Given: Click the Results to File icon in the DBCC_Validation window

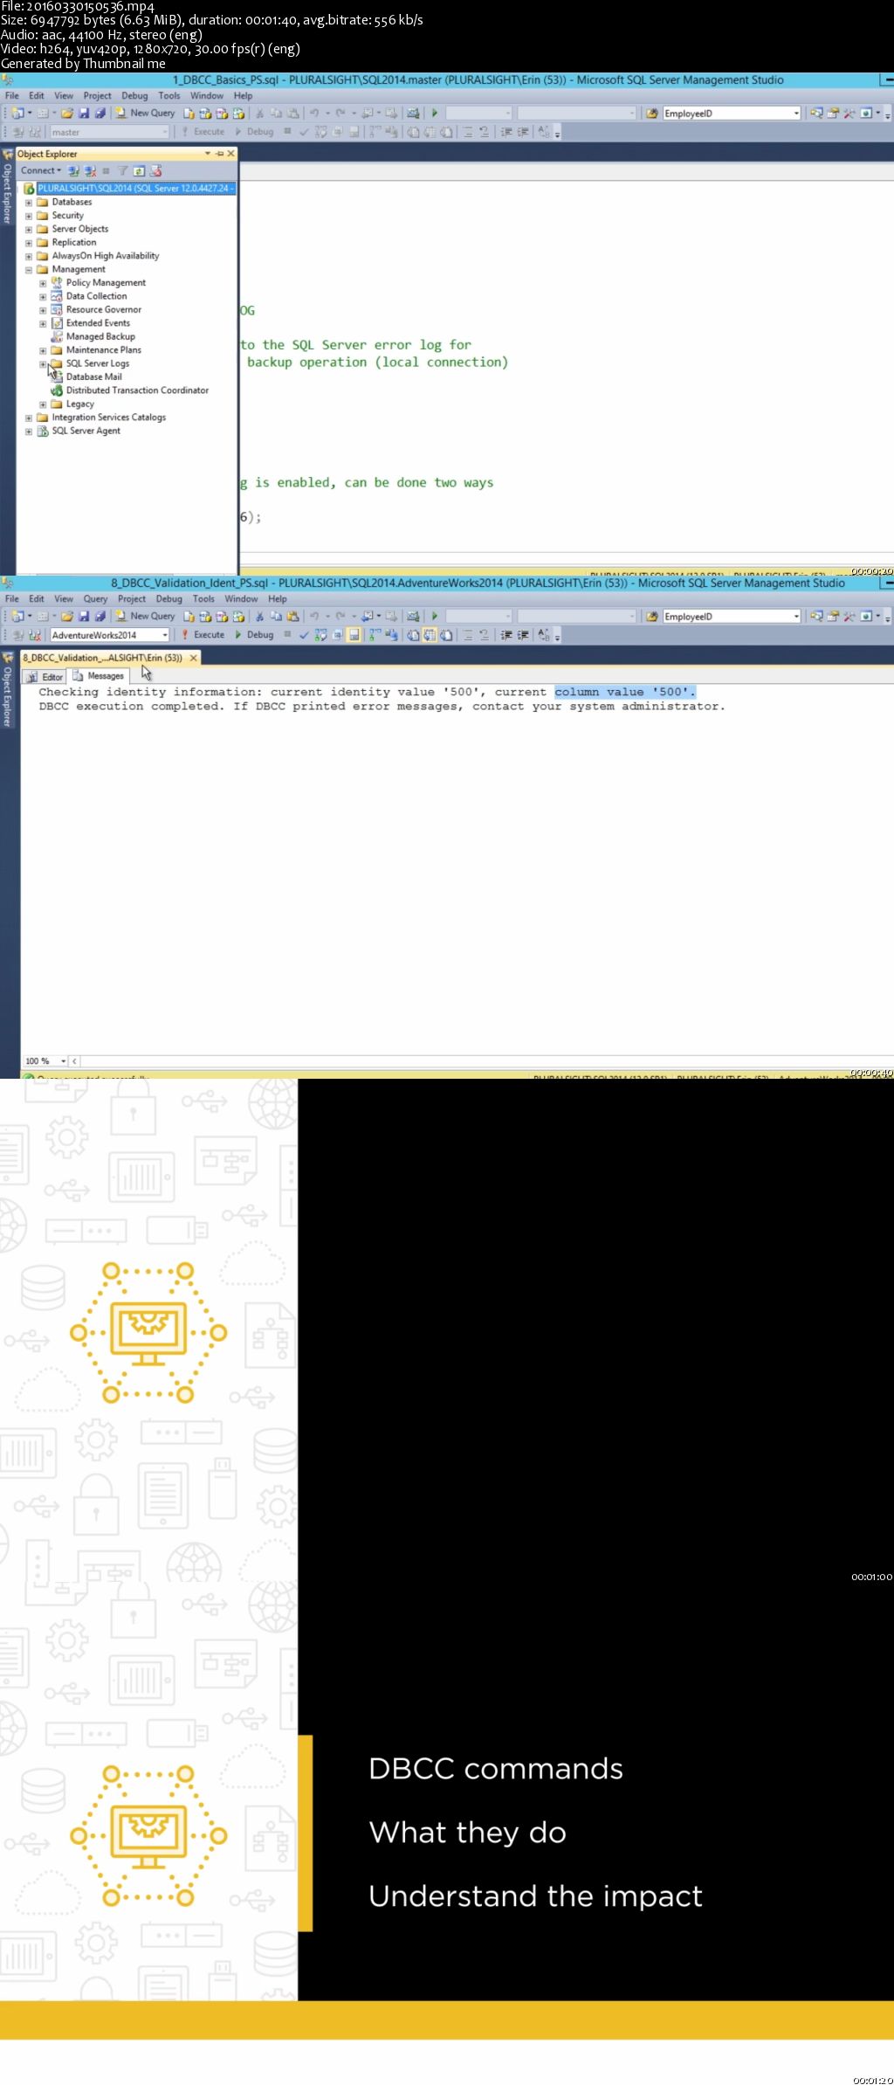Looking at the screenshot, I should [448, 635].
